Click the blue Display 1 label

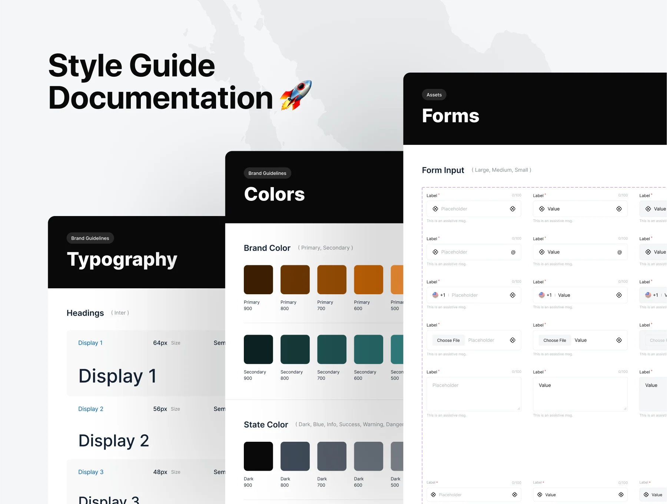[90, 343]
